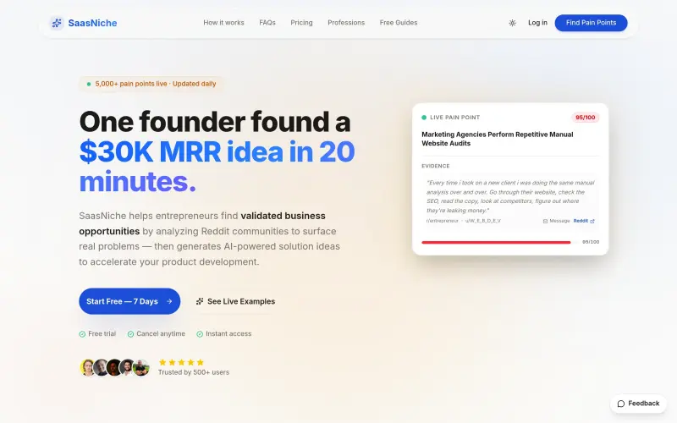
Task: Click the 5,000+ pain points live badge
Action: click(x=151, y=84)
